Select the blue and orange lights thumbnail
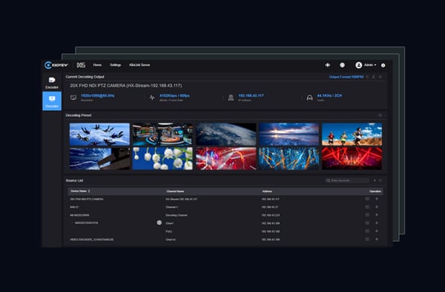This screenshot has height=292, width=445. [x=289, y=158]
